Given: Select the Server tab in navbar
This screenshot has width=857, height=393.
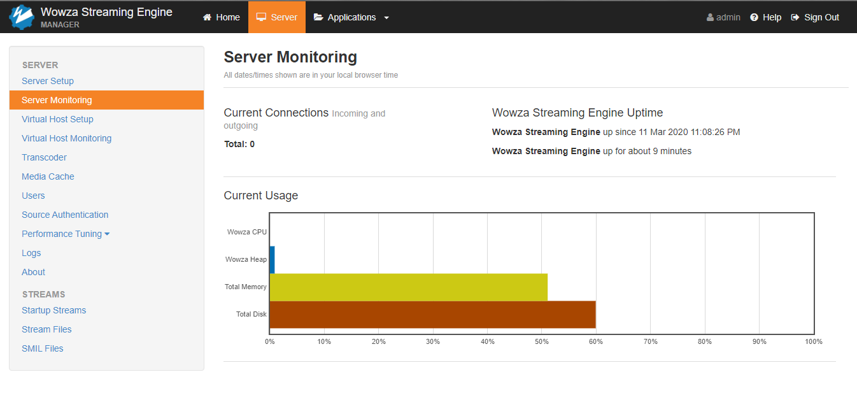Looking at the screenshot, I should [277, 17].
